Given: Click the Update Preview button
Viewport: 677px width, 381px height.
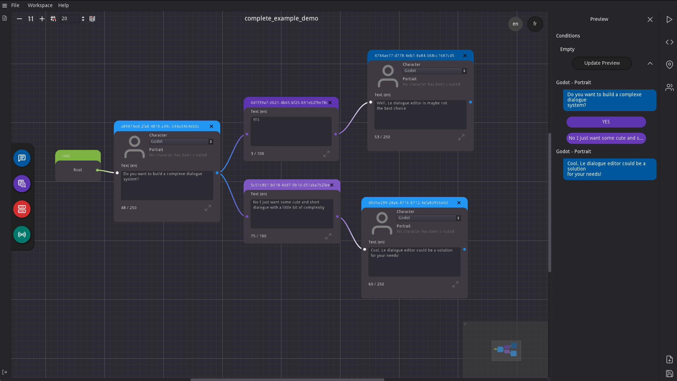Looking at the screenshot, I should point(602,63).
